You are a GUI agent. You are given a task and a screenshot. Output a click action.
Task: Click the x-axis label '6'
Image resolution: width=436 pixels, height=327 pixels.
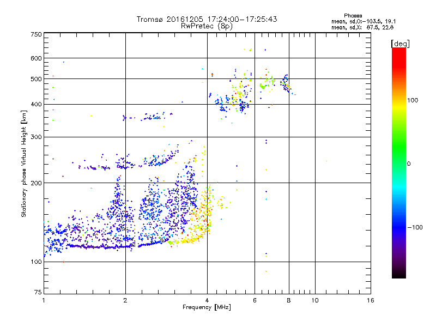click(x=255, y=300)
